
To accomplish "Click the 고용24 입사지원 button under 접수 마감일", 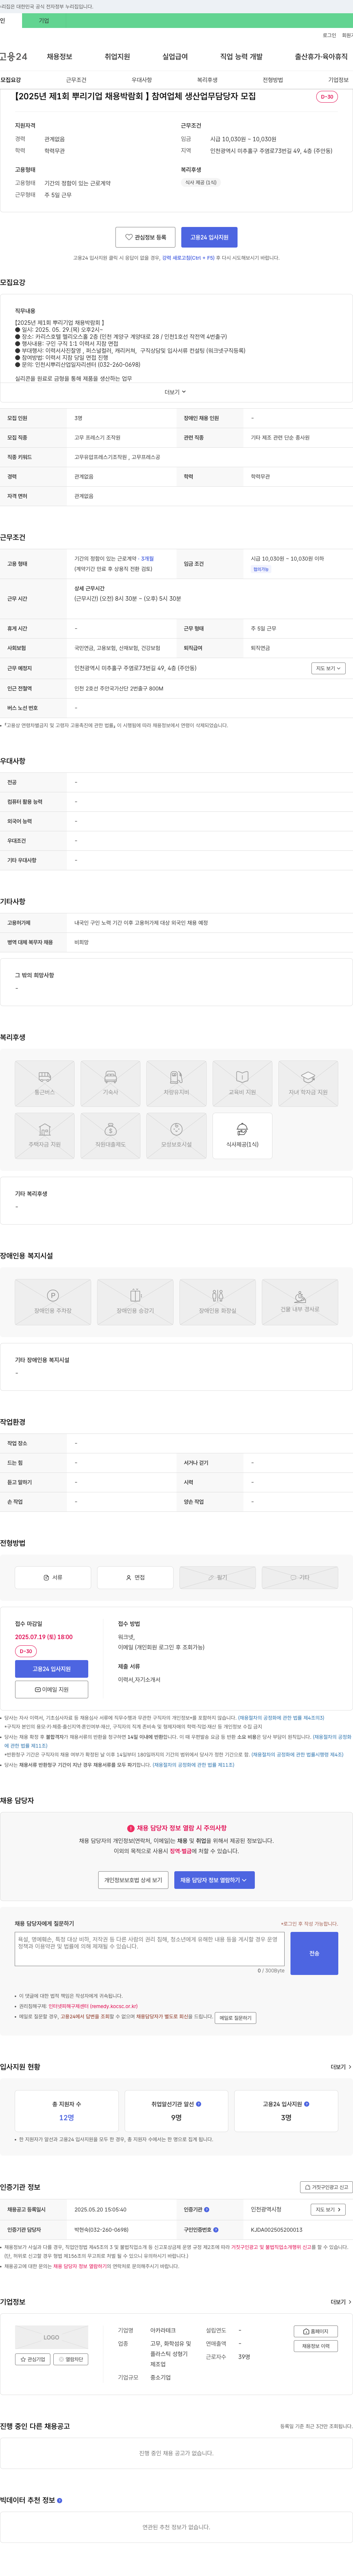I will (x=52, y=1669).
